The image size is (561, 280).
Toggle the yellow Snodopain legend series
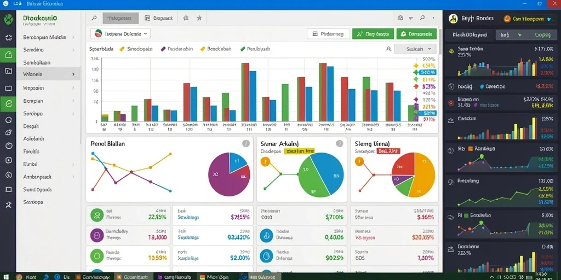coord(136,49)
